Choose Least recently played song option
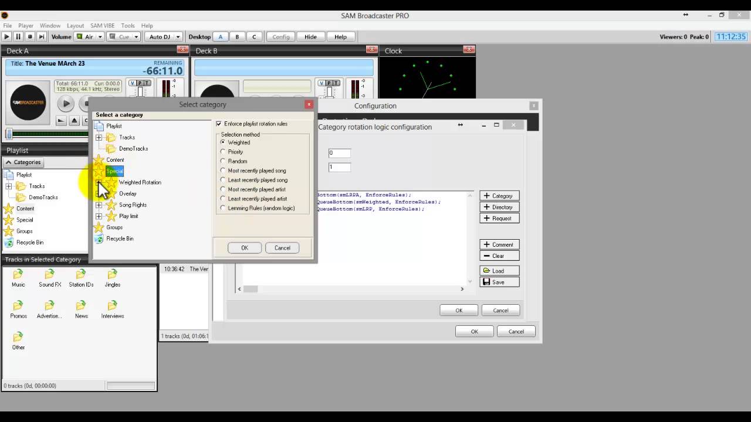This screenshot has height=422, width=751. 223,180
